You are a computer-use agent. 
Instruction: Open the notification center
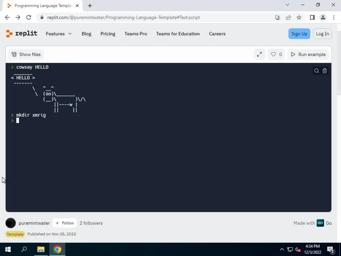(331, 249)
